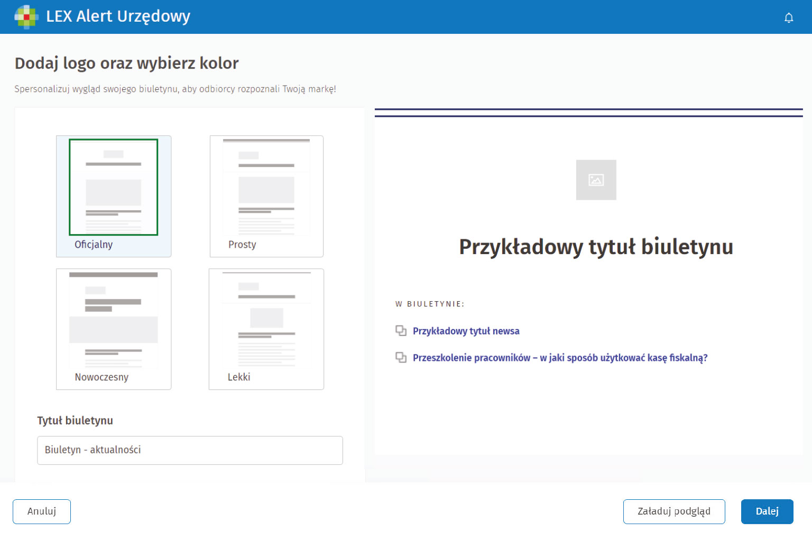This screenshot has width=812, height=541.
Task: Click the 'Załaduj podgląd' button
Action: click(673, 511)
